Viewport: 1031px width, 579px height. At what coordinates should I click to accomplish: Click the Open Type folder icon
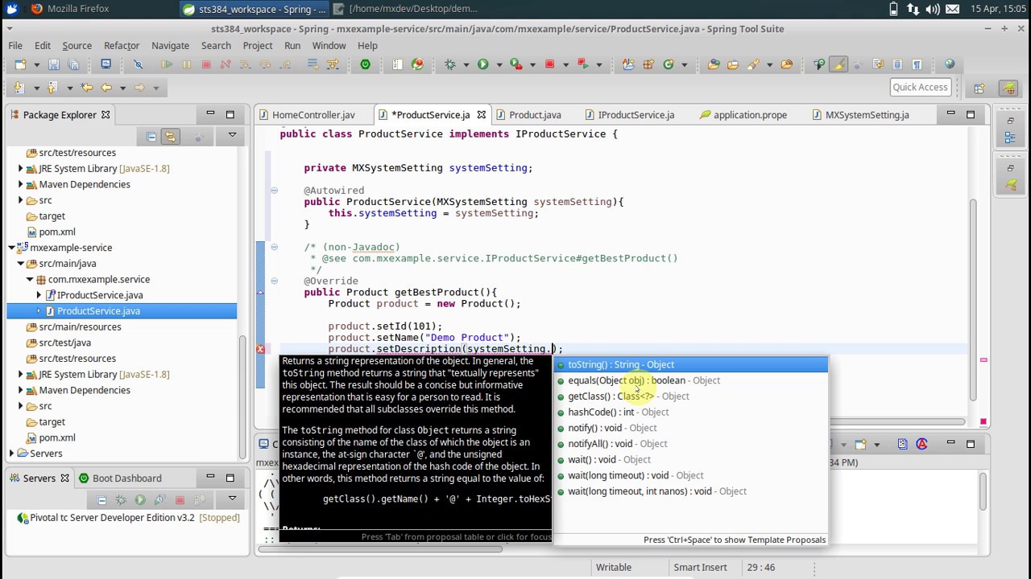coord(714,64)
